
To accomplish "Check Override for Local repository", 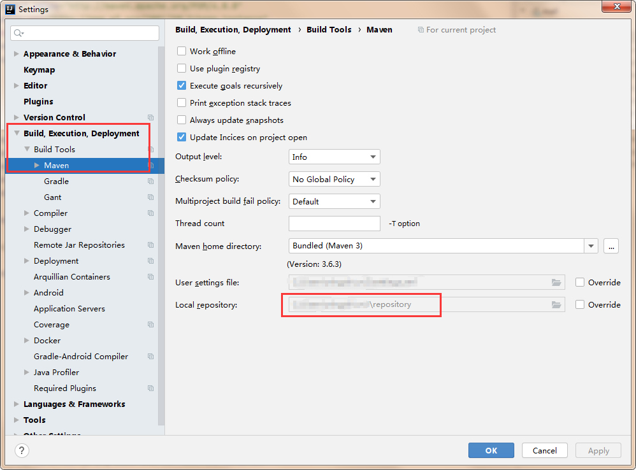I will (579, 305).
